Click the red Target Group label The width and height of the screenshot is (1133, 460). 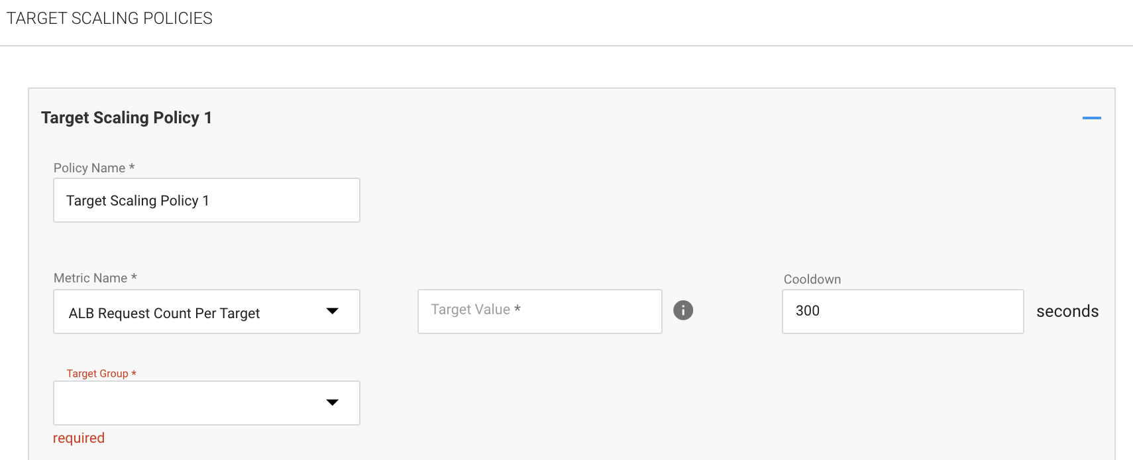point(97,374)
